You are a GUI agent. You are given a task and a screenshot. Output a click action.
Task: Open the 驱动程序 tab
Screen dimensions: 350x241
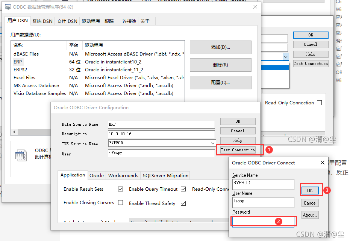click(x=91, y=21)
